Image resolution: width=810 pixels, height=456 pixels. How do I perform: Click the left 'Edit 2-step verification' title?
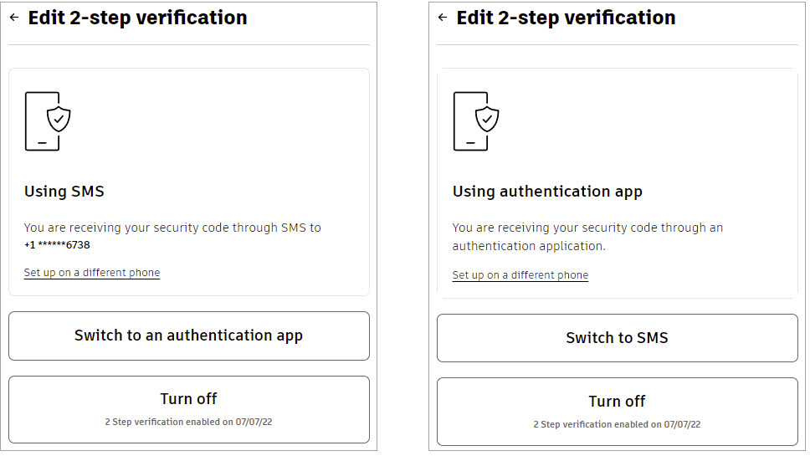coord(137,18)
